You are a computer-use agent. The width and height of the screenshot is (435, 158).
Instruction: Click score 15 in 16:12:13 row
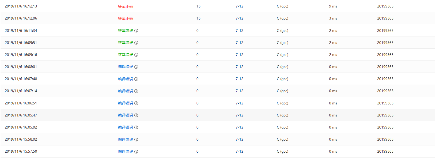[198, 6]
